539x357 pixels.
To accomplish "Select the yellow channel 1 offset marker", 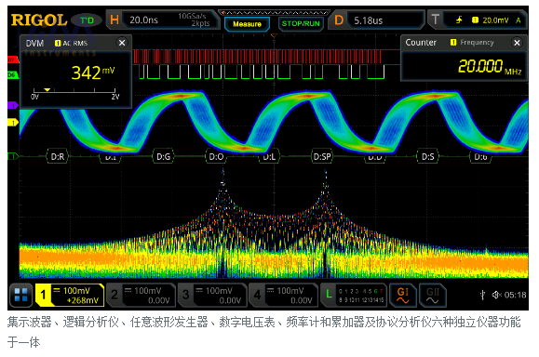I will tap(13, 122).
